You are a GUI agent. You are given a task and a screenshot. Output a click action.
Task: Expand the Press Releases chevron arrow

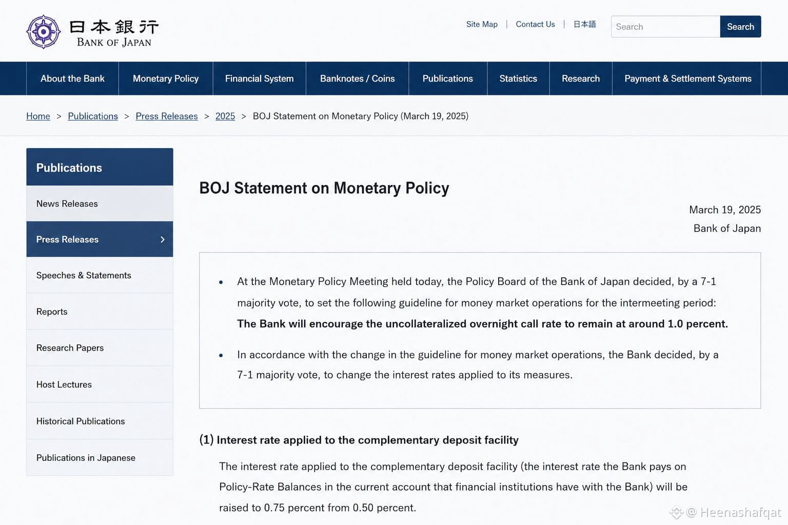coord(163,239)
